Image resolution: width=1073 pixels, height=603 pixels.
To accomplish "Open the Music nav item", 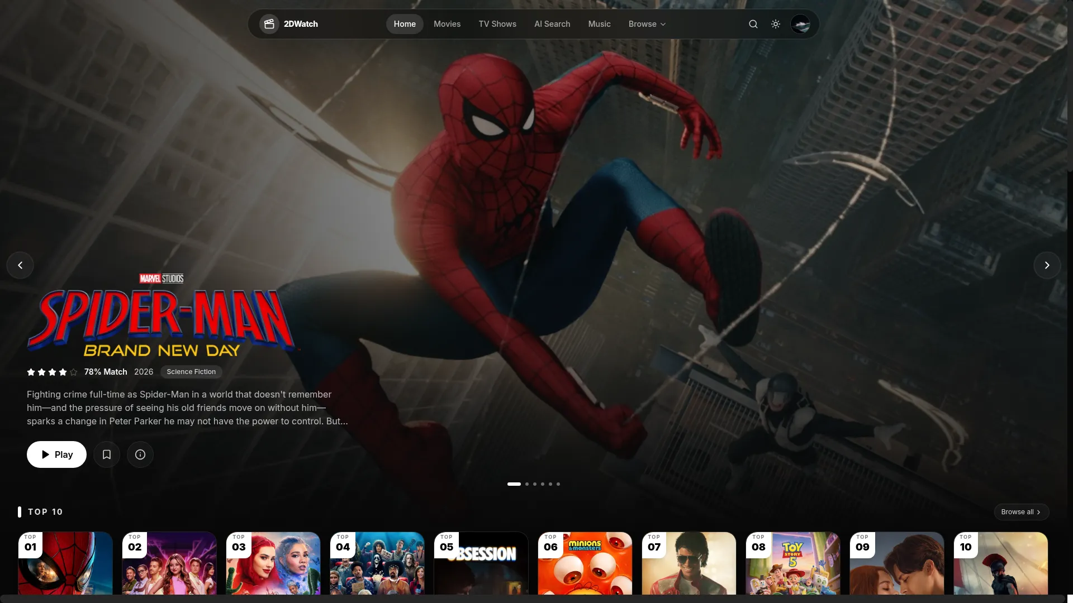I will tap(599, 24).
